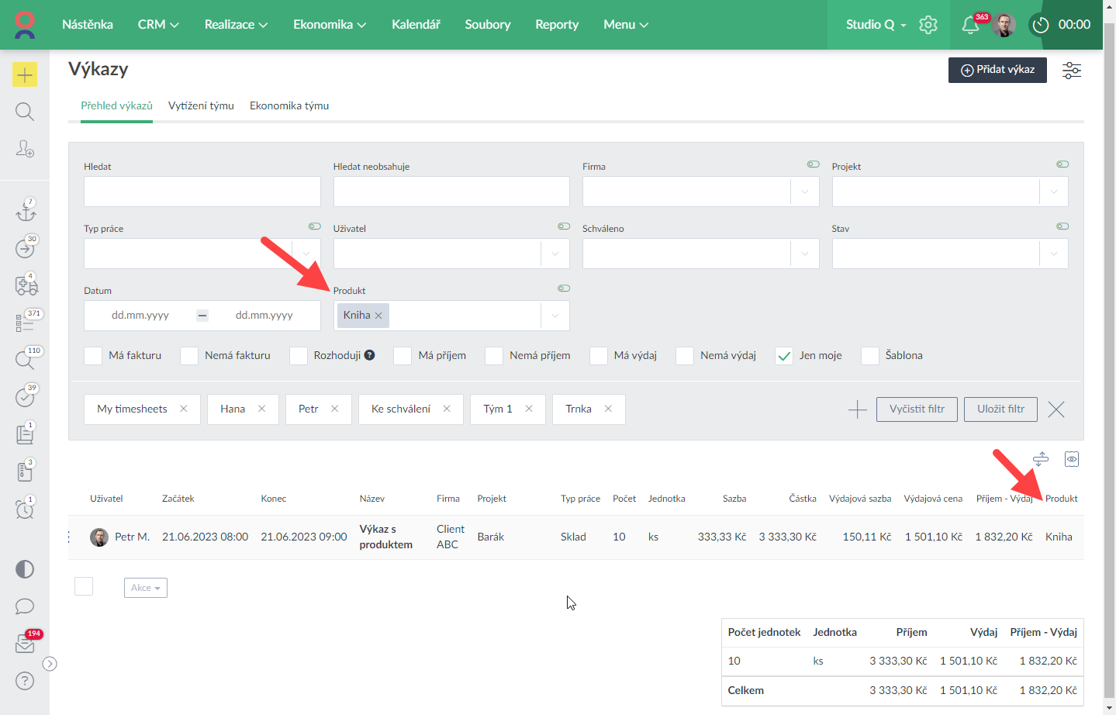The image size is (1116, 715).
Task: Open the settings gear icon
Action: tap(928, 25)
